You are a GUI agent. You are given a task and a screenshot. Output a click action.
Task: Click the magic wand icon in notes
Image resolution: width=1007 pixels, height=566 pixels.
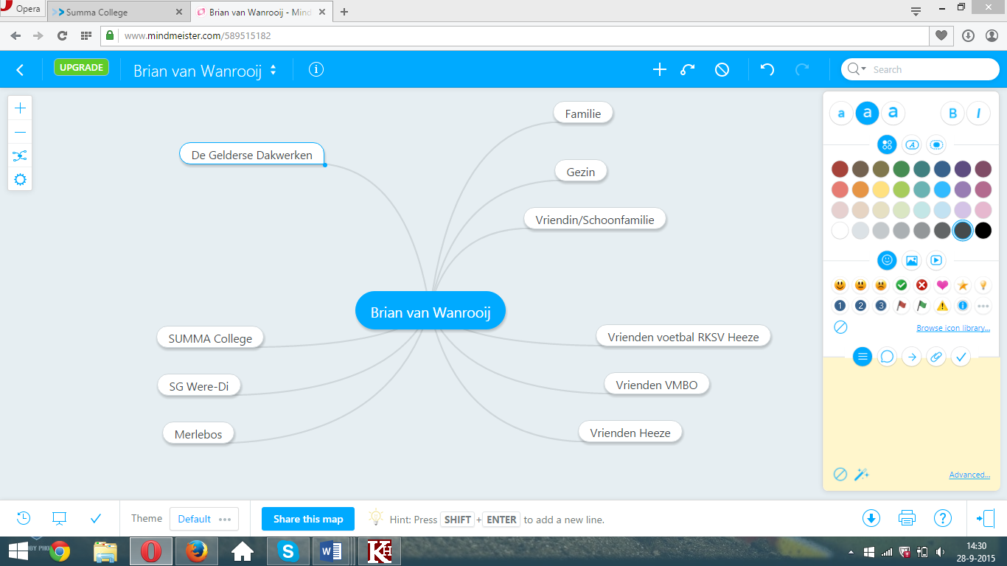coord(862,475)
